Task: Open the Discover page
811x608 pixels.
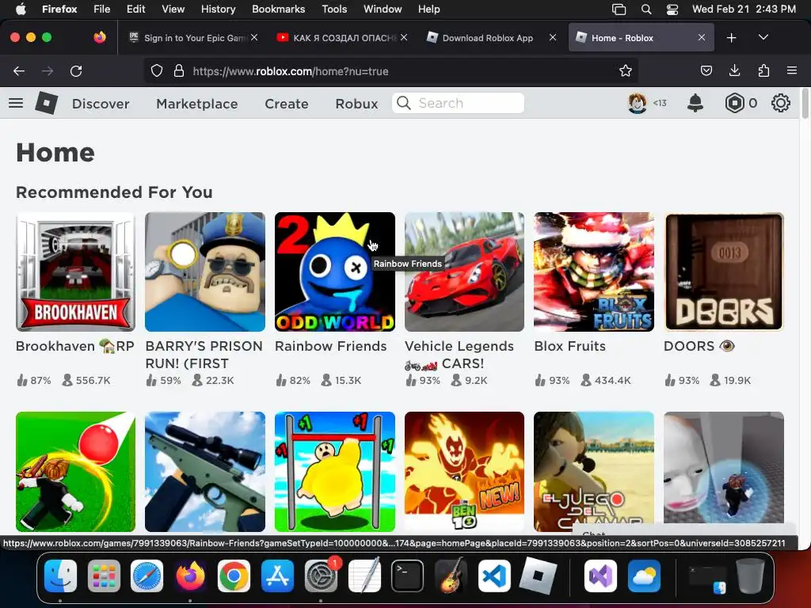Action: point(101,104)
